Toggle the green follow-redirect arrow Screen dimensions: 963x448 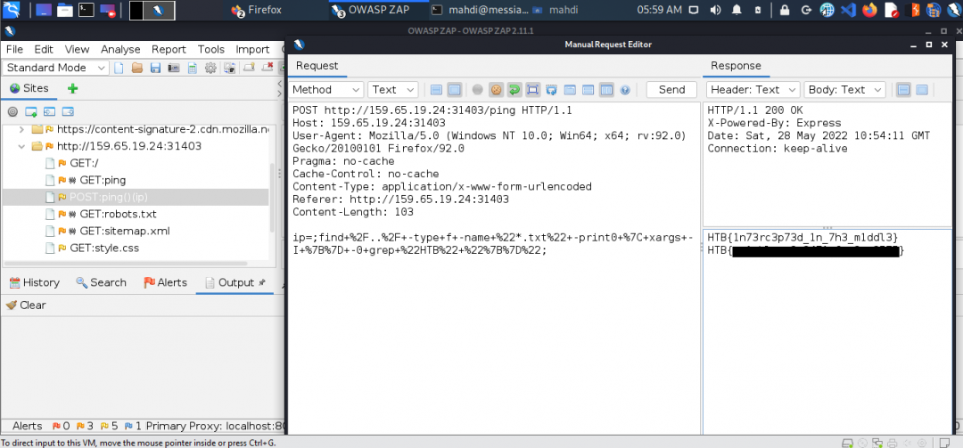click(x=514, y=90)
